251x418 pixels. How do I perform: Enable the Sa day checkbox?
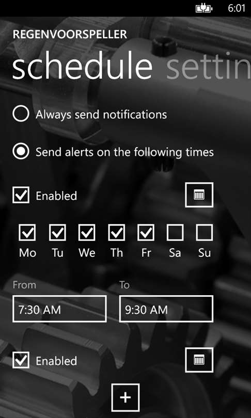[x=175, y=232]
